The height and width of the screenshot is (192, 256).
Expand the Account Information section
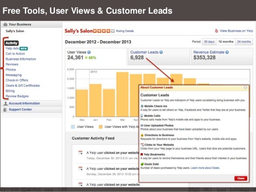[31, 103]
